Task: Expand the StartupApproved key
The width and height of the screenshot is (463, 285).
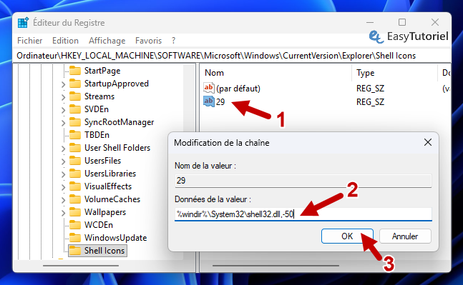Action: point(63,84)
